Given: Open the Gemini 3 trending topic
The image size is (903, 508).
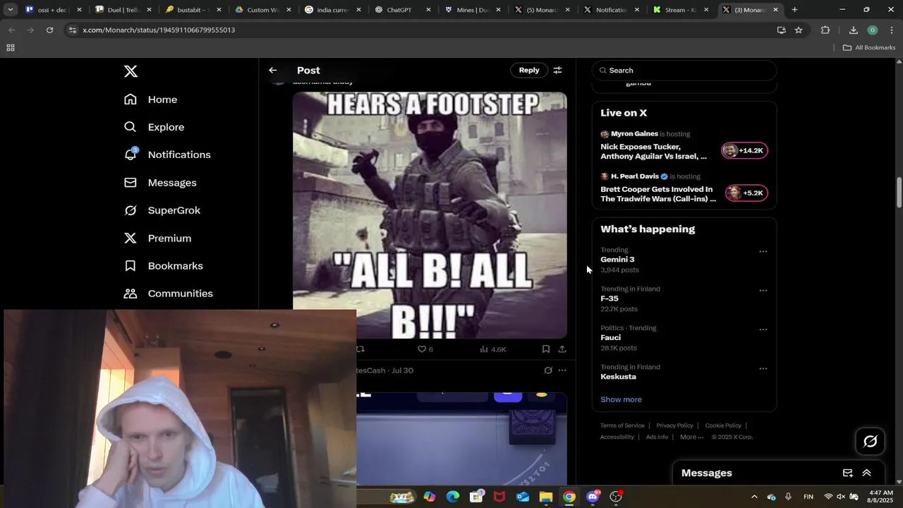Looking at the screenshot, I should (617, 260).
